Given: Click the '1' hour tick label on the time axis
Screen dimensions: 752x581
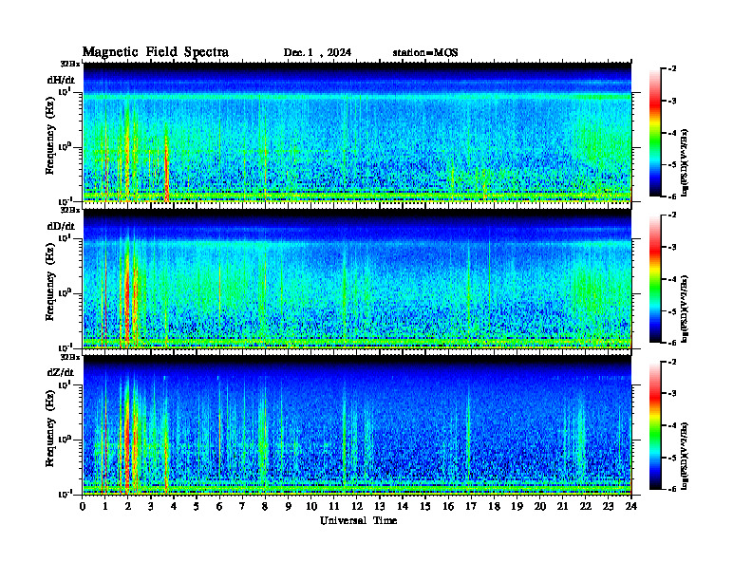Looking at the screenshot, I should click(x=105, y=507).
